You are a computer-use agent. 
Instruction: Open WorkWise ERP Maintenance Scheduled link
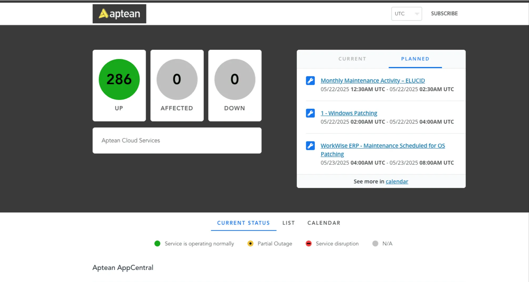[x=383, y=150]
